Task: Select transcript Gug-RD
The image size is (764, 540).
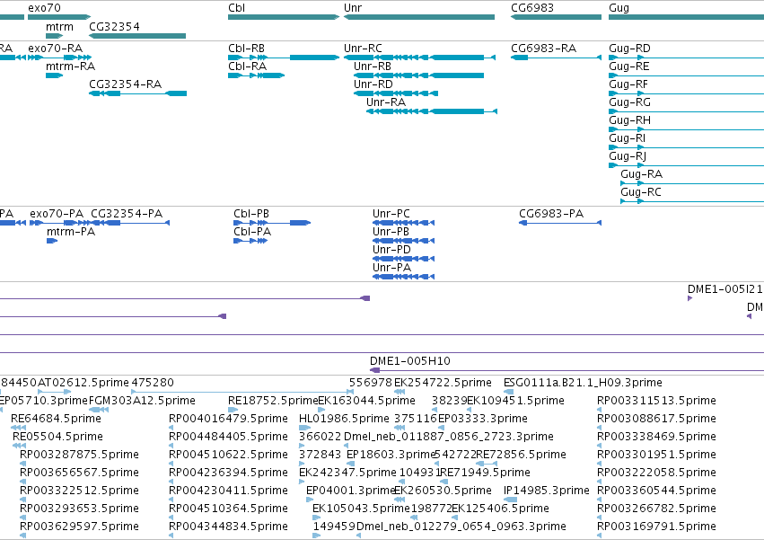Action: (686, 58)
